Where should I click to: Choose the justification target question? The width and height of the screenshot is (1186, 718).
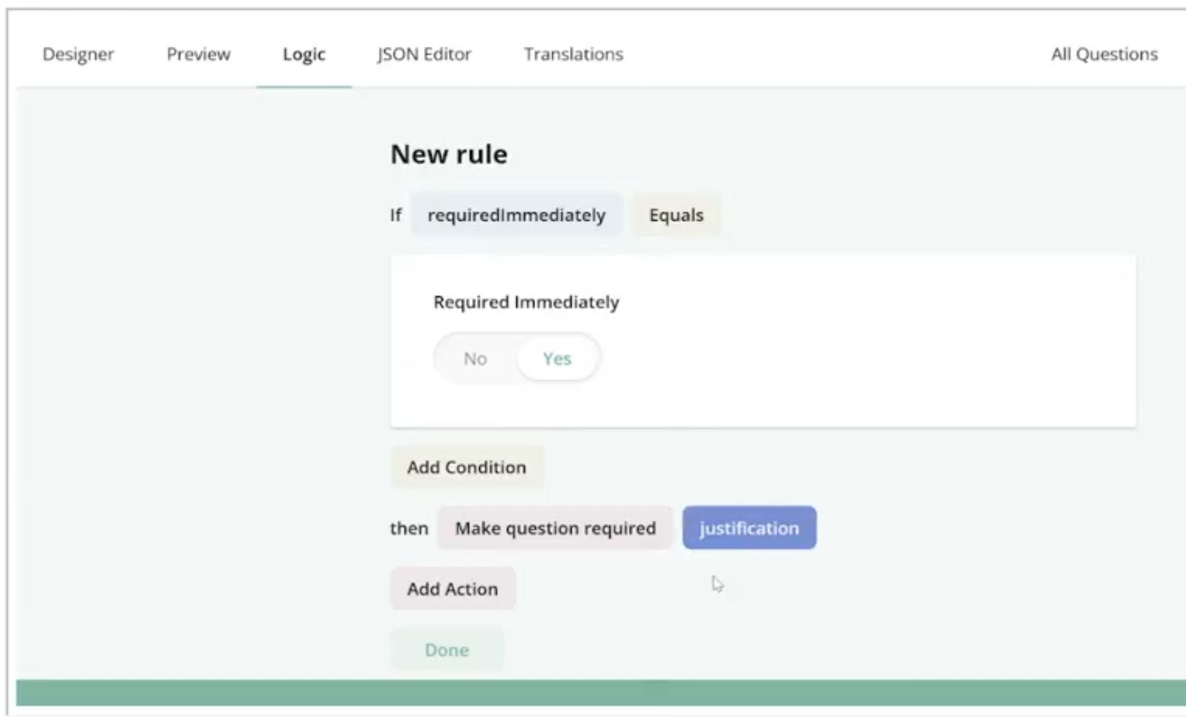(749, 528)
